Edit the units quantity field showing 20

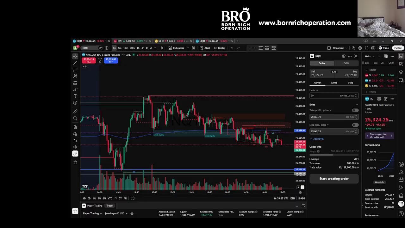[x=333, y=95]
